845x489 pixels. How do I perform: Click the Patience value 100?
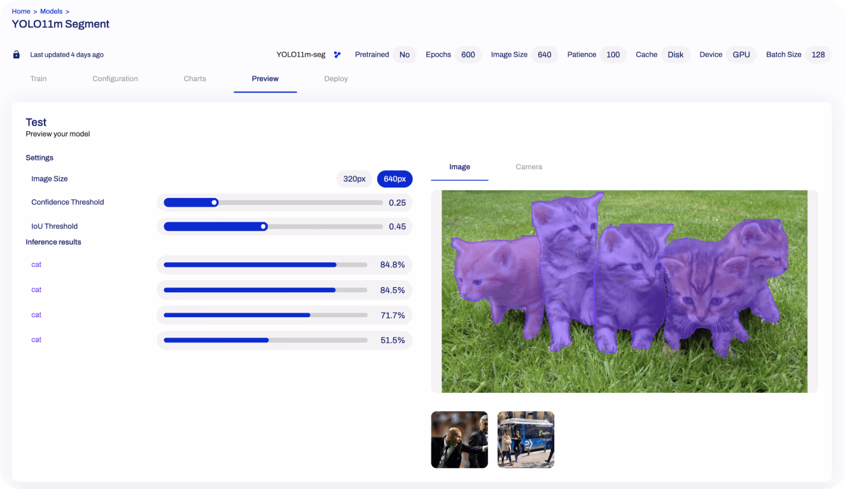613,55
